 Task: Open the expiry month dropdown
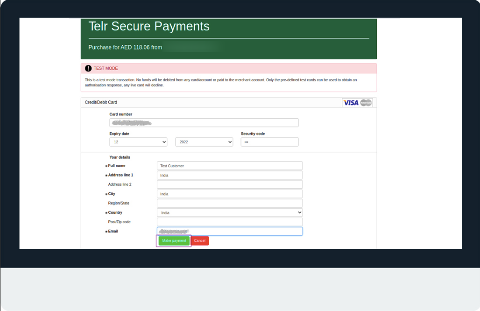point(138,142)
